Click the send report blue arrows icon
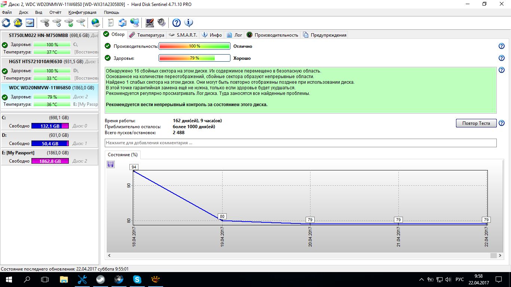The width and height of the screenshot is (511, 287). coord(123,23)
